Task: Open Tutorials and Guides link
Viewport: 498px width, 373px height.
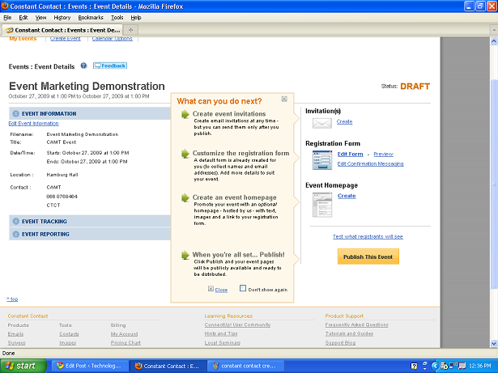Action: (349, 333)
